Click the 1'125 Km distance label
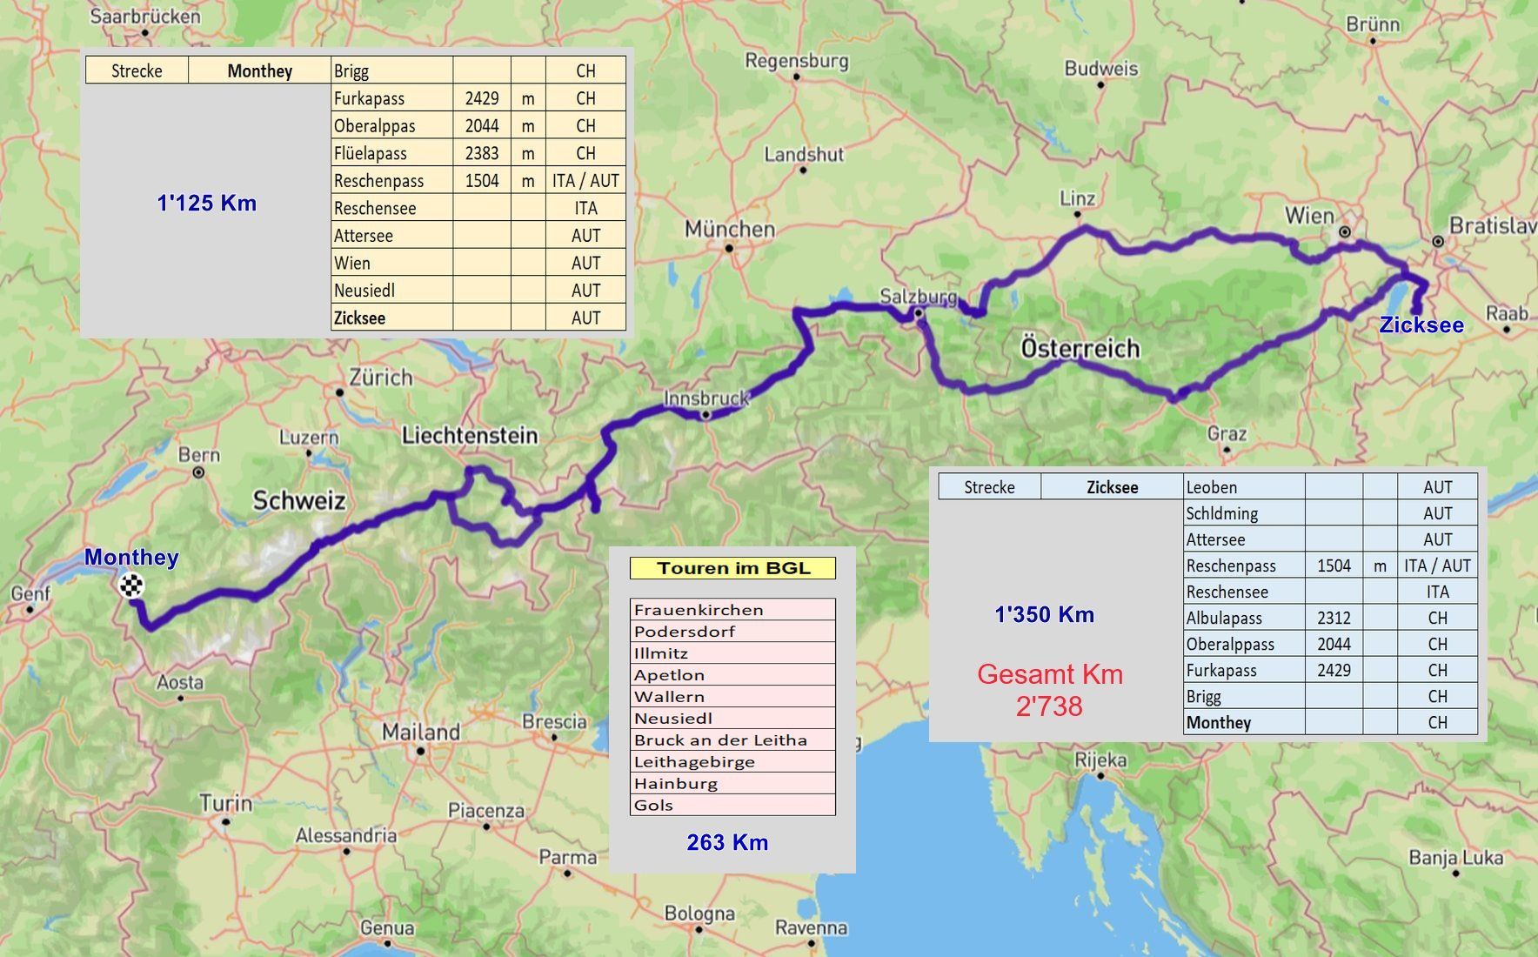 (x=206, y=204)
